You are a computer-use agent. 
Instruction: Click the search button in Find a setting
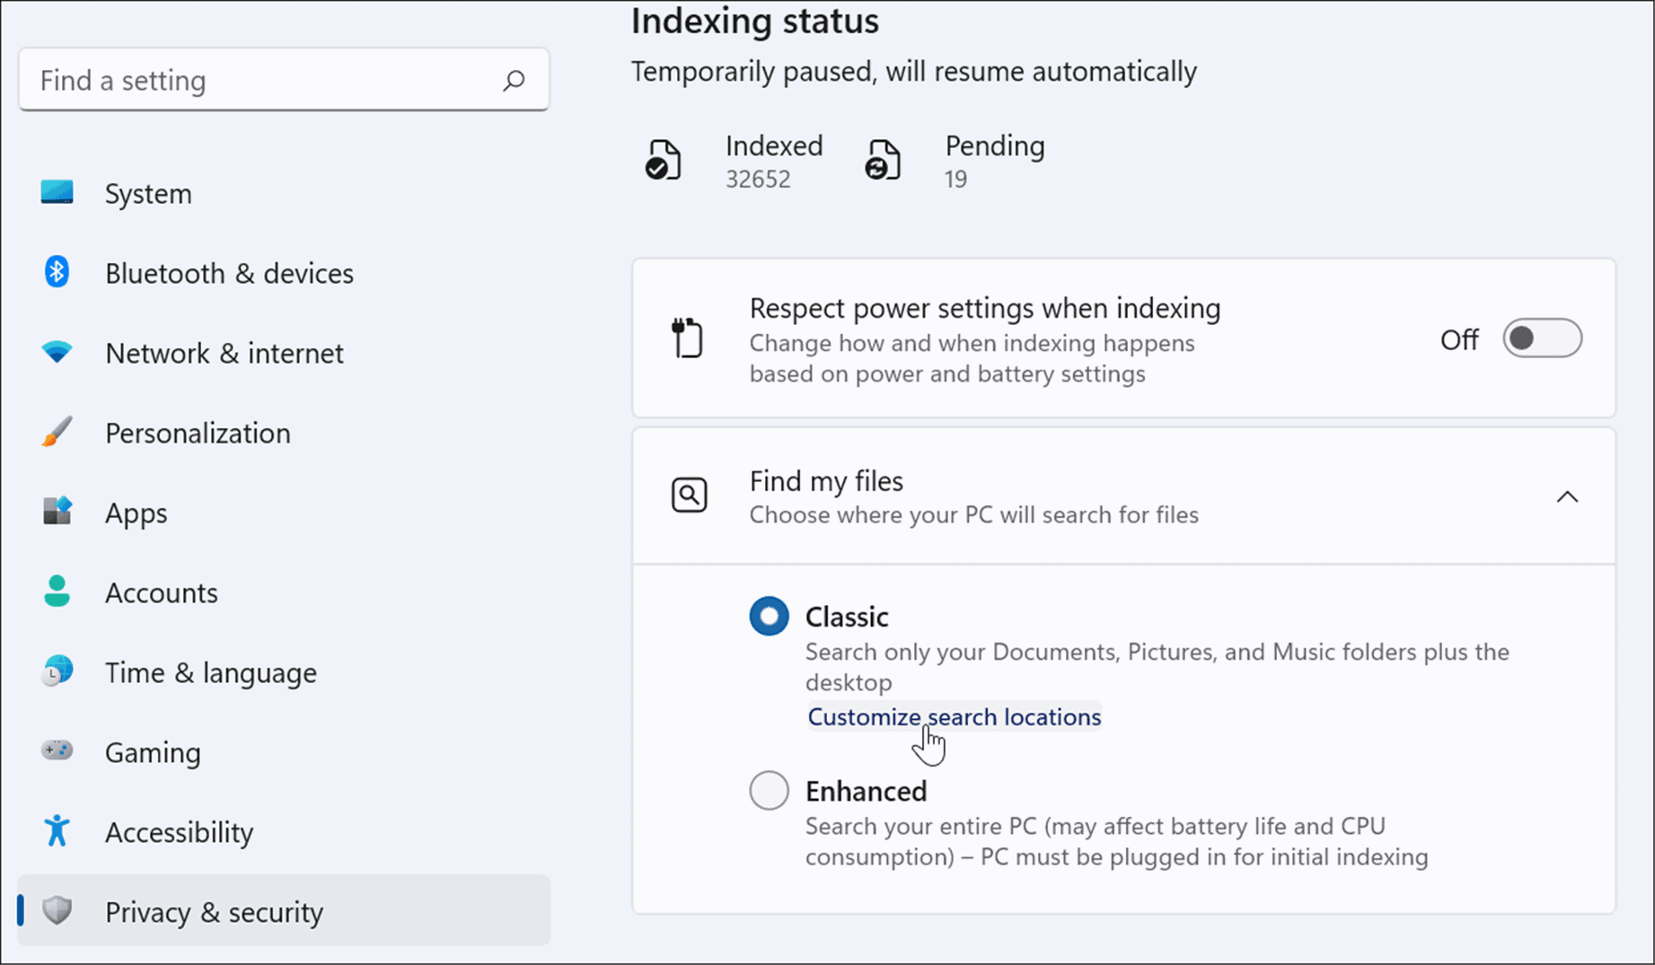(x=514, y=80)
